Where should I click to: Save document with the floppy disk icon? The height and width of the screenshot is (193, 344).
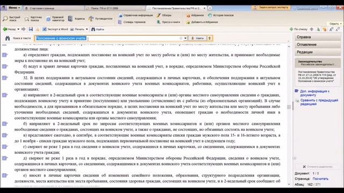click(x=31, y=29)
